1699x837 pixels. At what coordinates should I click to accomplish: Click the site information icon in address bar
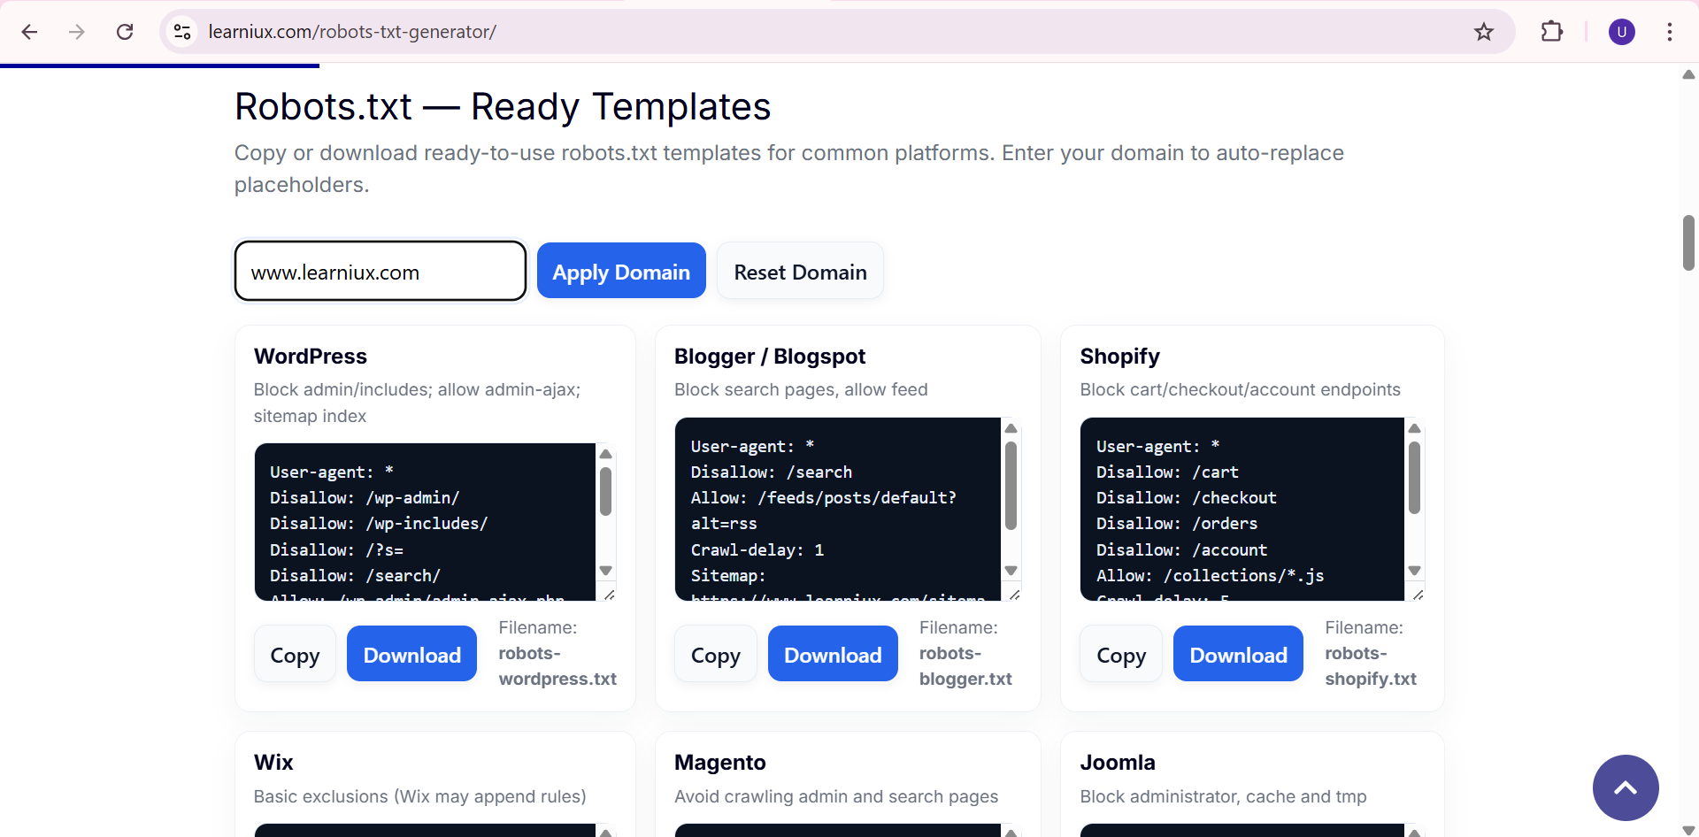pyautogui.click(x=182, y=32)
